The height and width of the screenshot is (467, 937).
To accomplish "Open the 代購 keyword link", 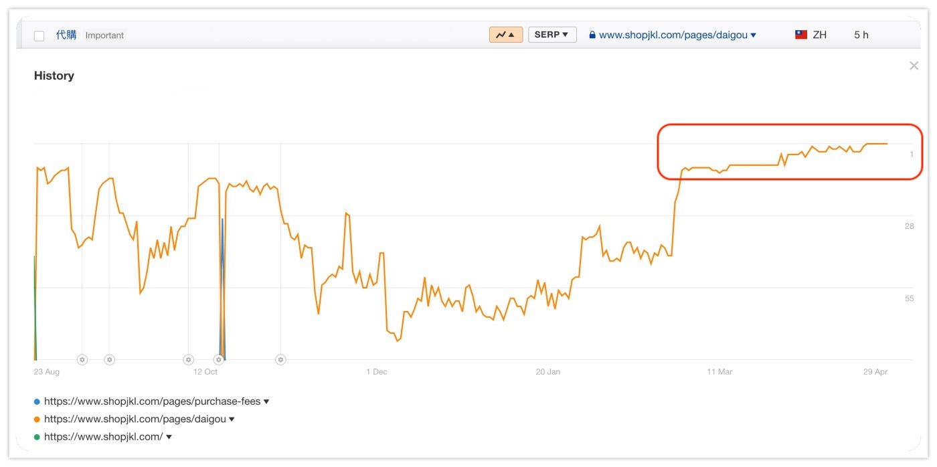I will [x=66, y=35].
